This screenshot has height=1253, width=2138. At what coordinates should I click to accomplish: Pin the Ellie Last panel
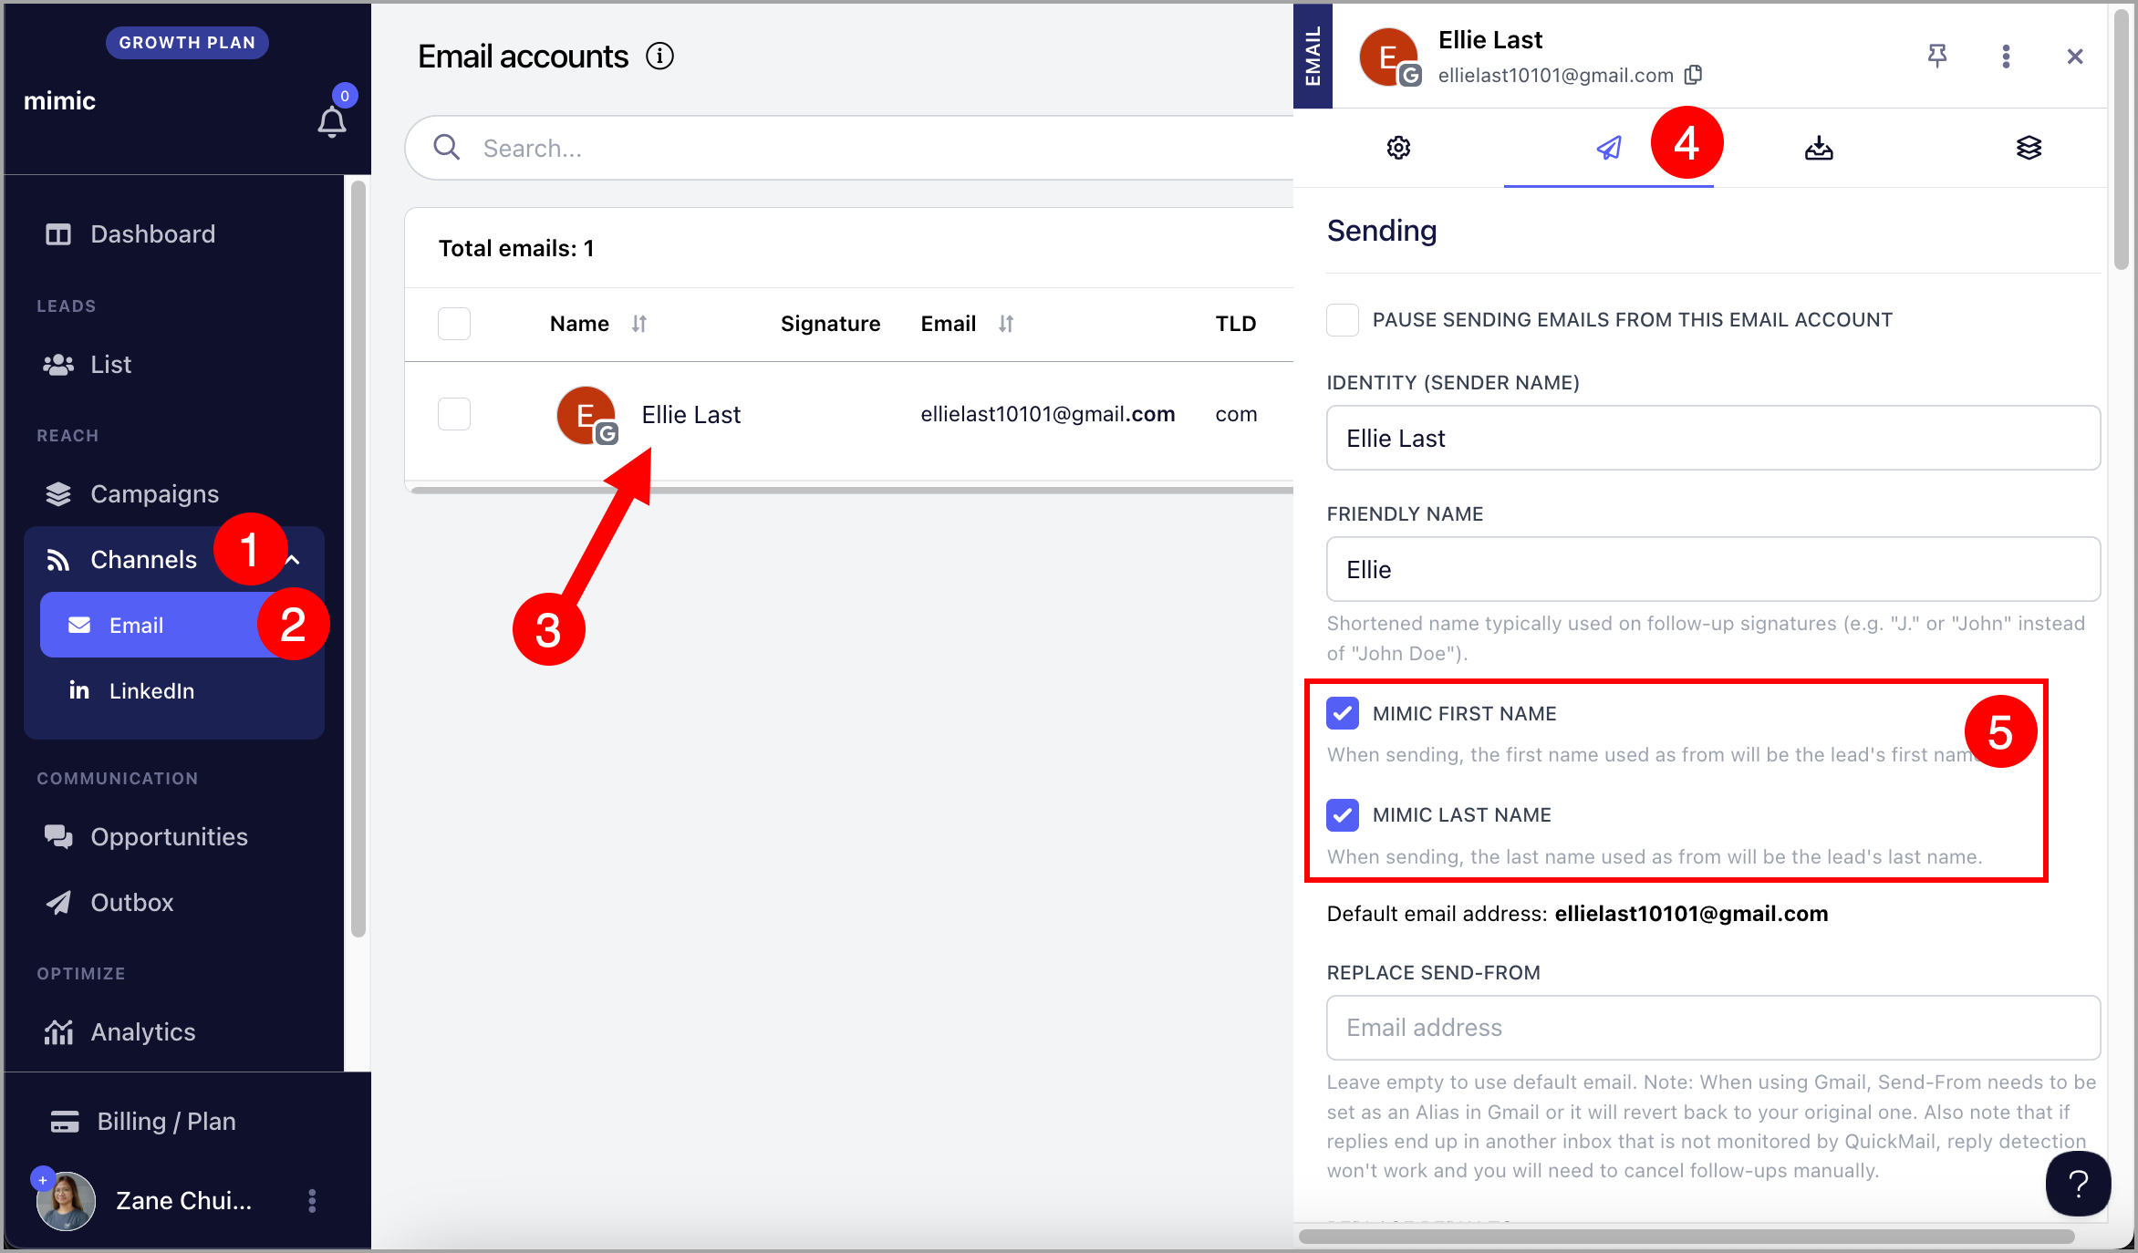1937,57
